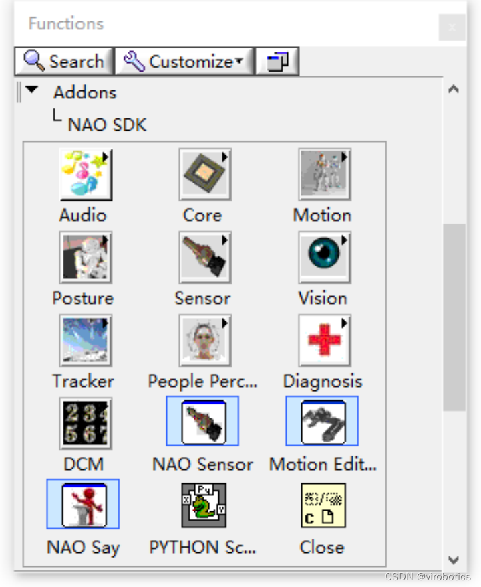Click the Addons category label
This screenshot has height=587, width=481.
pyautogui.click(x=85, y=92)
